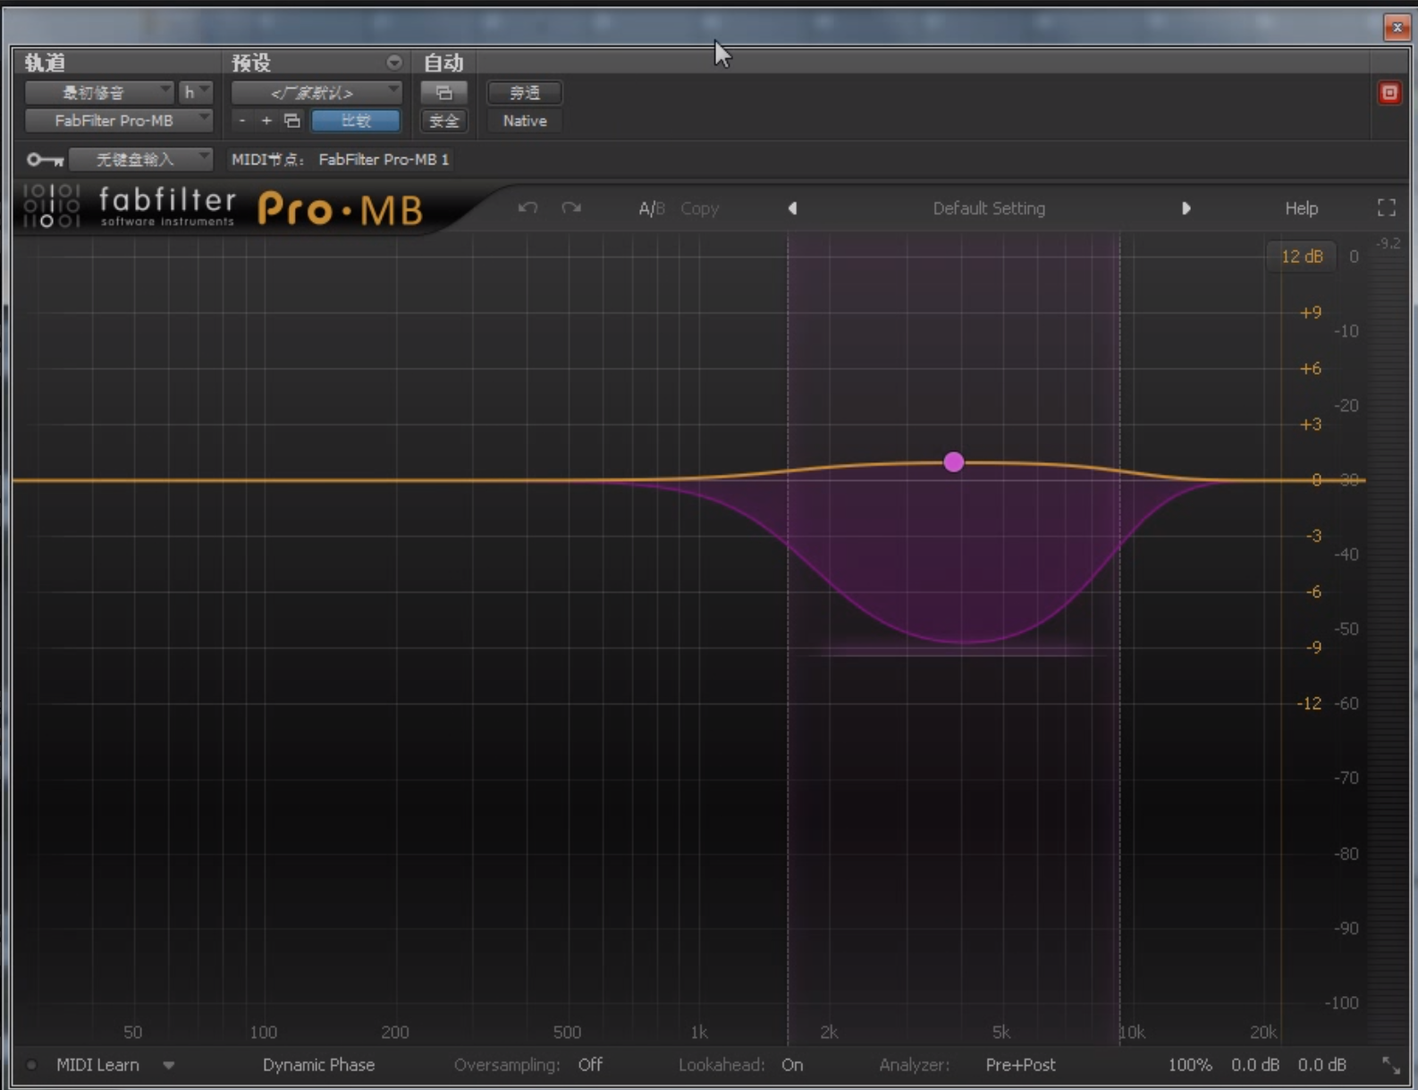Screen dimensions: 1418x1090
Task: Click the key input icon
Action: [x=45, y=160]
